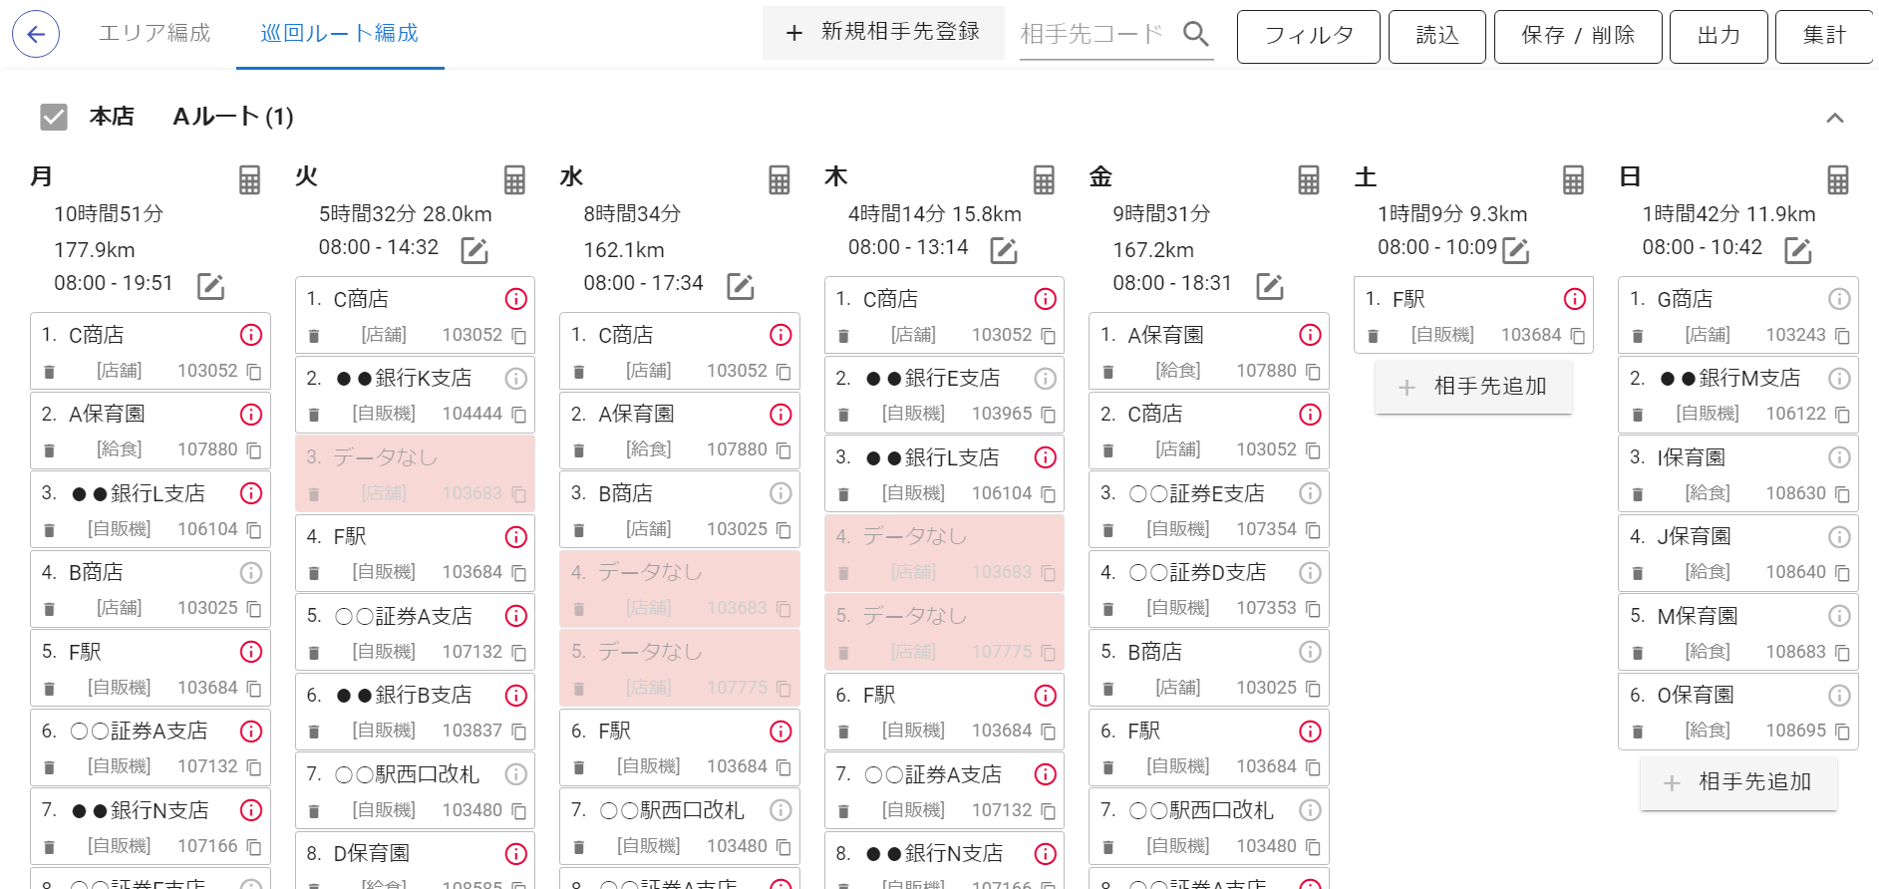Show info for Friday ○○証券D支店
This screenshot has height=889, width=1879.
click(x=1310, y=573)
